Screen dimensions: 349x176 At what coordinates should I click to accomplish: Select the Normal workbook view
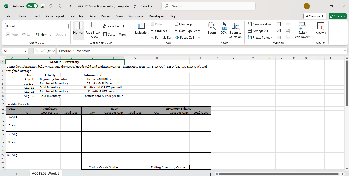tap(78, 30)
